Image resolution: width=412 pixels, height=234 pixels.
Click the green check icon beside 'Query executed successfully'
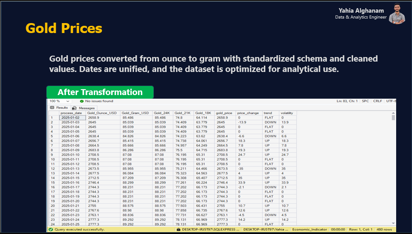pos(51,229)
